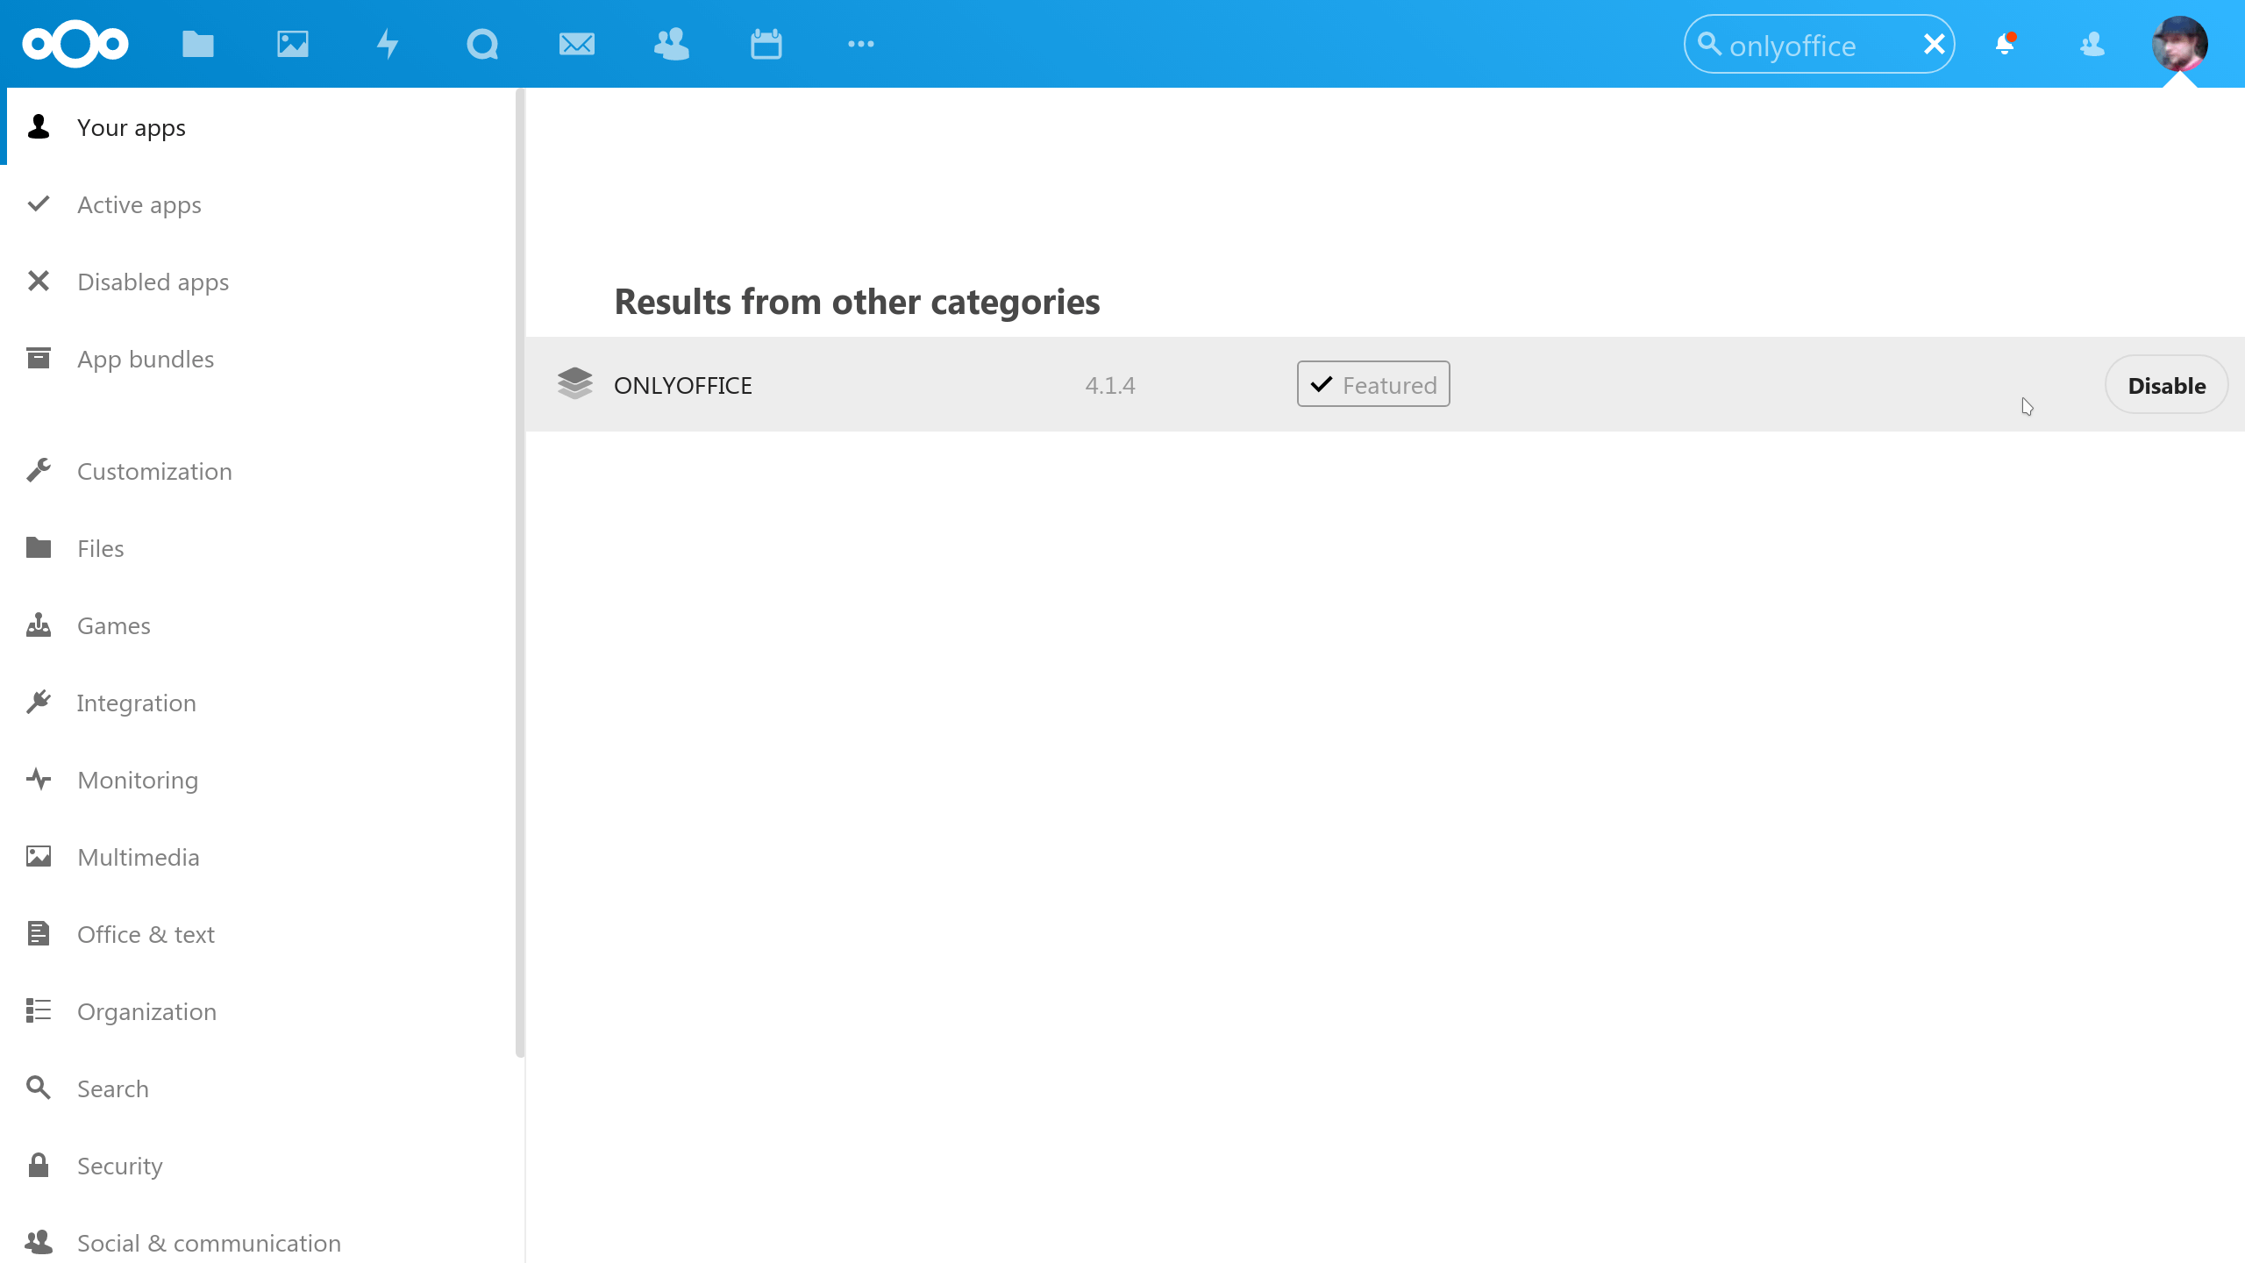Click the ONLYOFFICE app layers icon
This screenshot has width=2245, height=1263.
click(x=575, y=383)
